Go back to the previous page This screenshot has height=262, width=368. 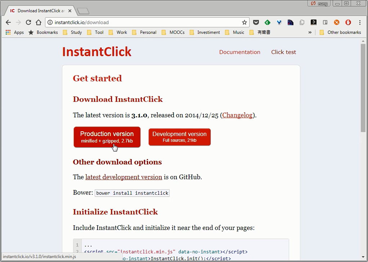click(x=8, y=22)
